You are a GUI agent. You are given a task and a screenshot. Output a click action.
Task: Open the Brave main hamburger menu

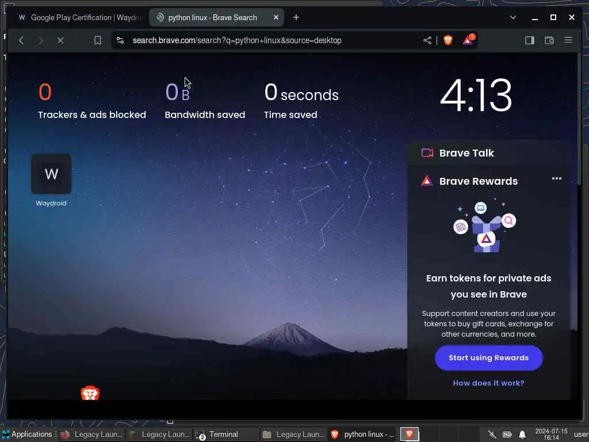pos(568,40)
